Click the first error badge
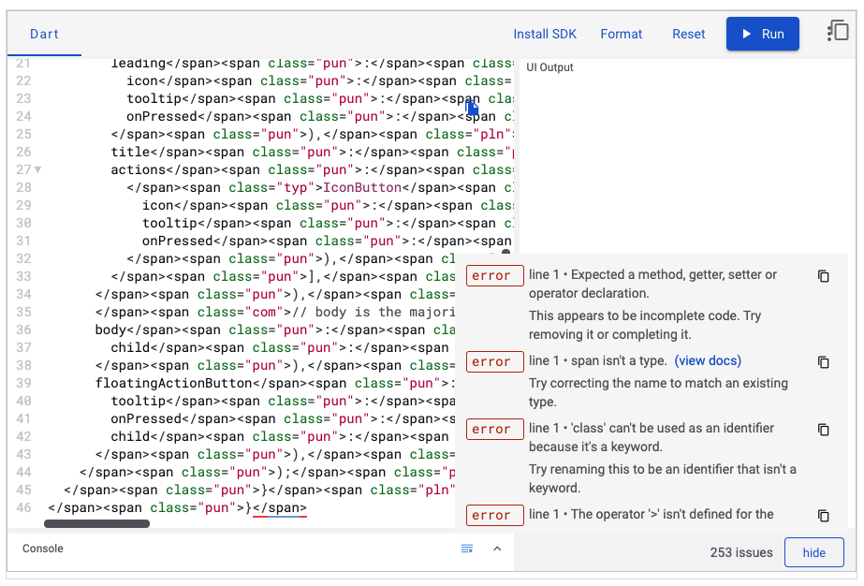 tap(494, 275)
